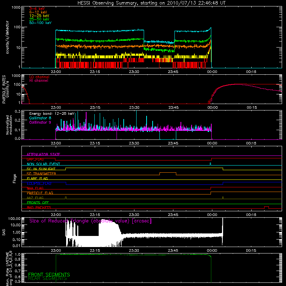Select the REAR SEGMENTS legend label
286x286 pixels.
48,278
